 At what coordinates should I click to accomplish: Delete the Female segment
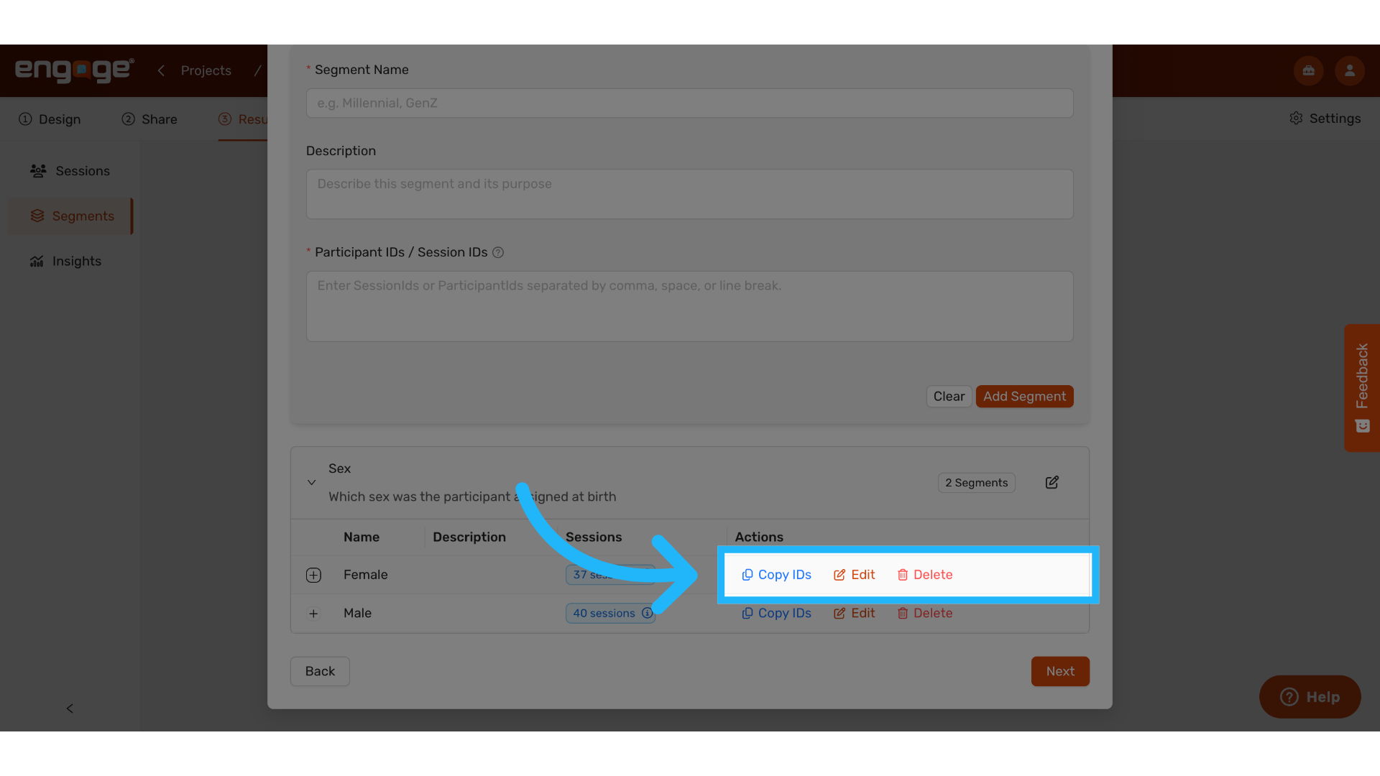coord(924,575)
